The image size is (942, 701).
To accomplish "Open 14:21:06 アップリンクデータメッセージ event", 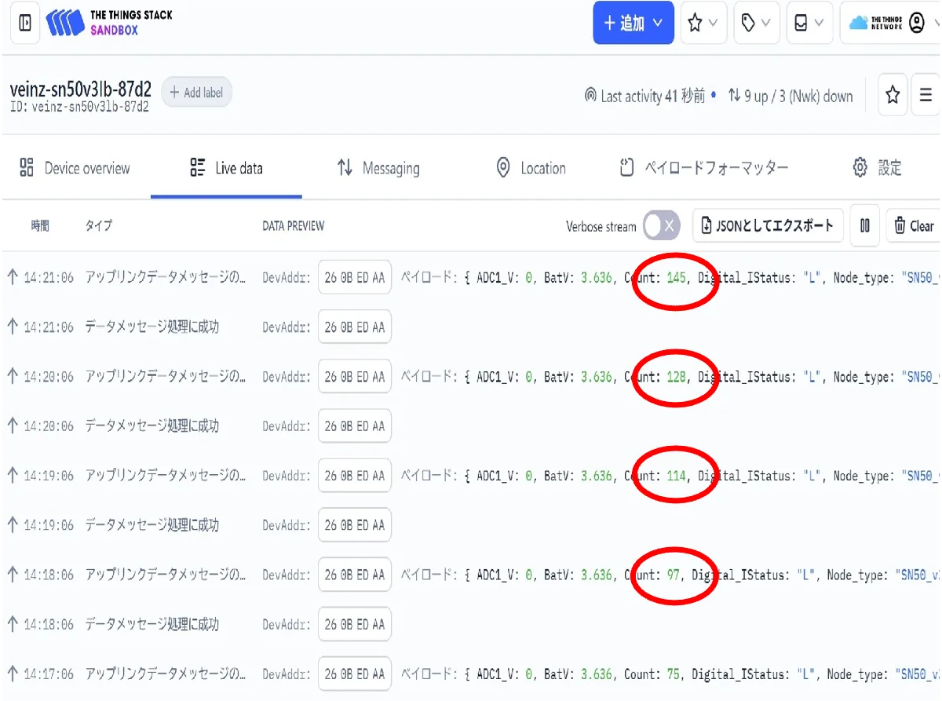I will 166,277.
